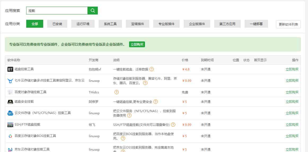Switch to 运行环境 category
The height and width of the screenshot is (152, 308).
(x=83, y=24)
